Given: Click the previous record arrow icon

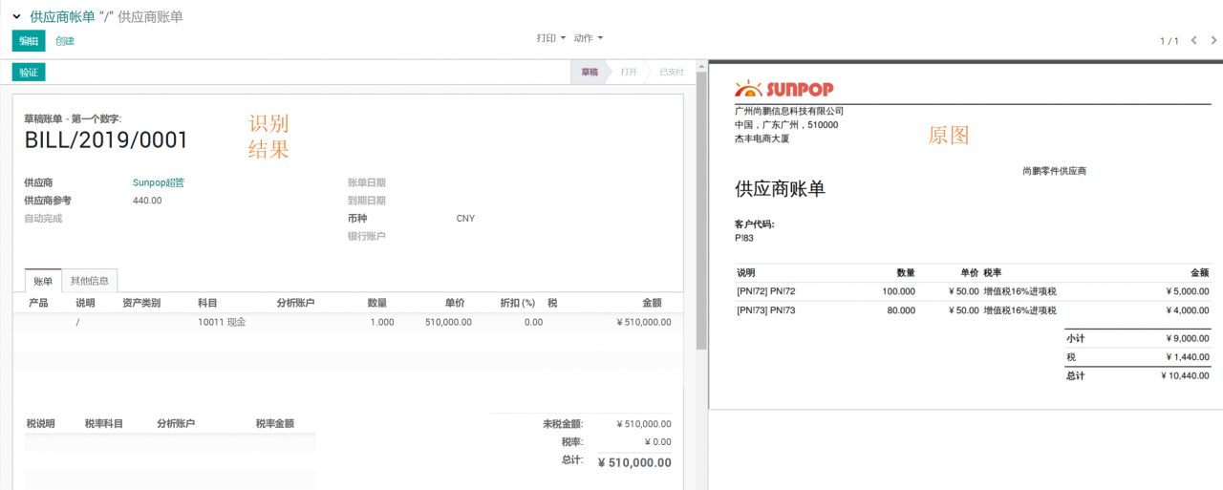Looking at the screenshot, I should (x=1194, y=41).
